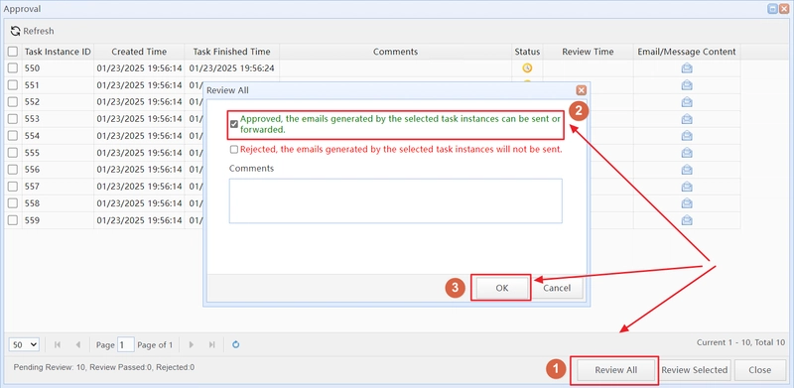794x388 pixels.
Task: Select finished time 01/23/2025 19:56:24
Action: [232, 68]
